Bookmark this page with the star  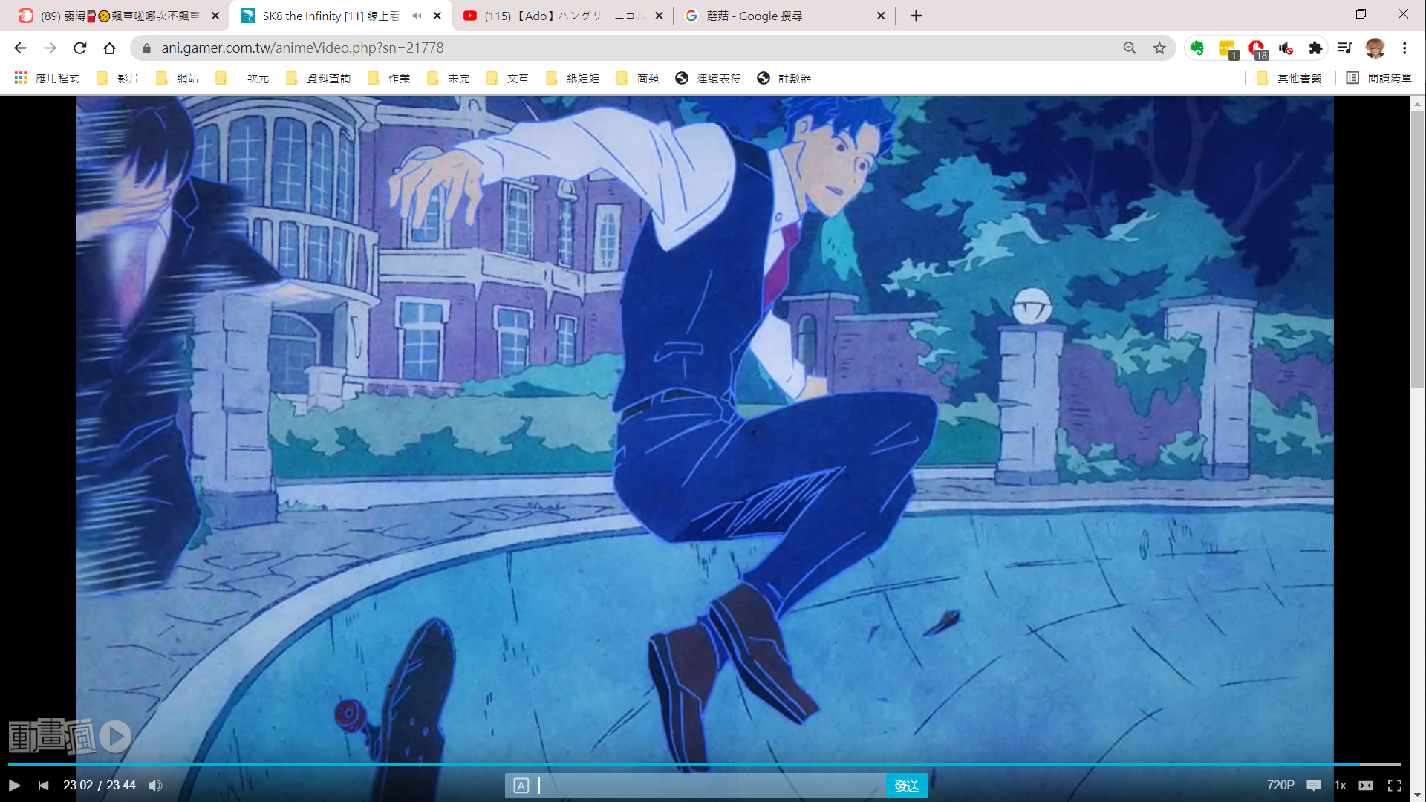point(1159,48)
